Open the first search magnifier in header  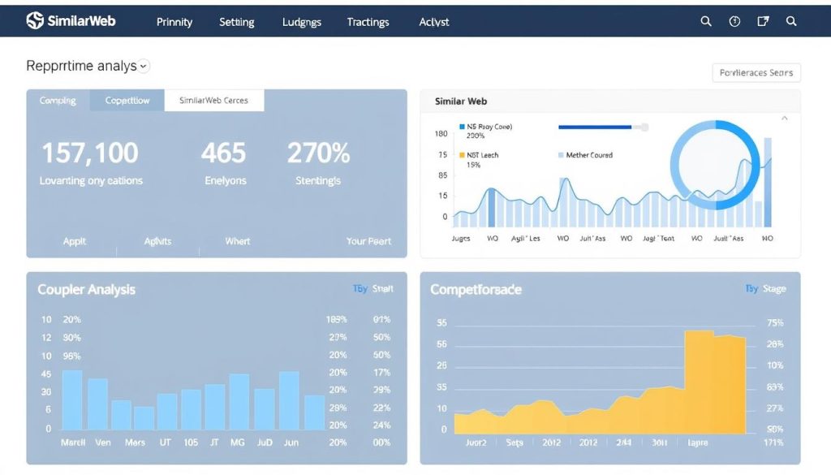click(x=706, y=21)
